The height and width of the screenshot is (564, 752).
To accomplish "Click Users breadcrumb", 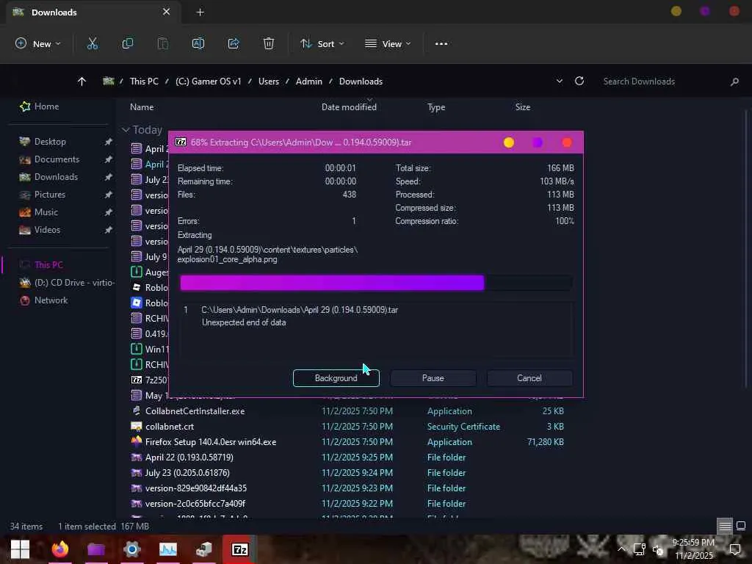I will click(269, 82).
